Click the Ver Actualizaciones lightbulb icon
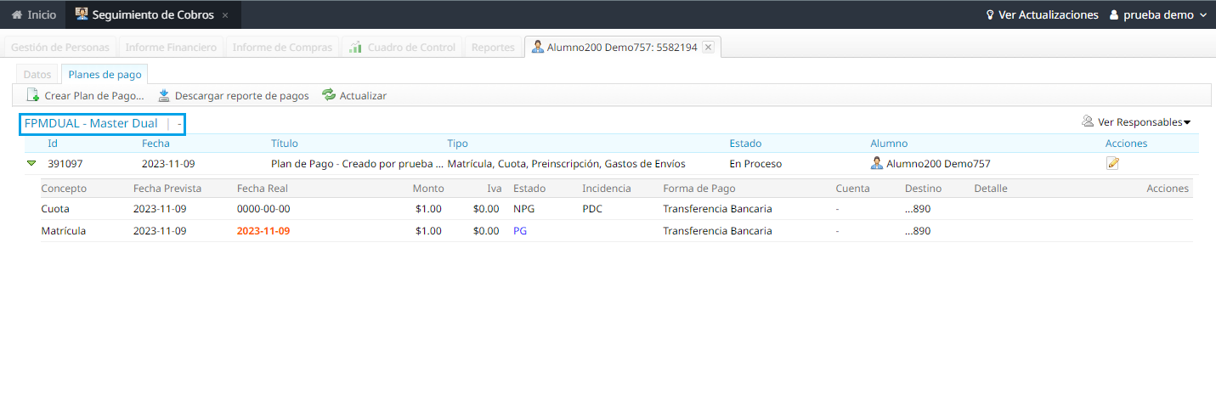This screenshot has width=1216, height=395. click(x=989, y=15)
